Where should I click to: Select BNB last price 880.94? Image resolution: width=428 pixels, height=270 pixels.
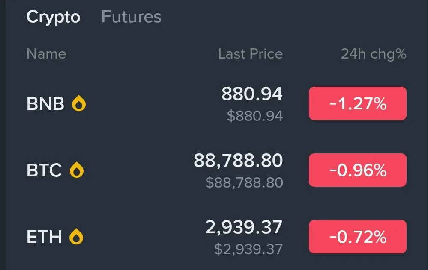(252, 94)
